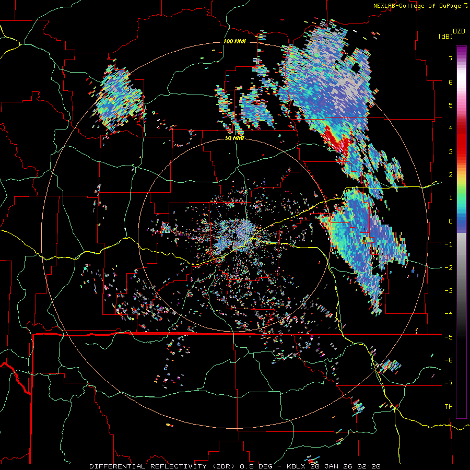
Task: Click the red 3–4 dB band of color scale
Action: 461,140
